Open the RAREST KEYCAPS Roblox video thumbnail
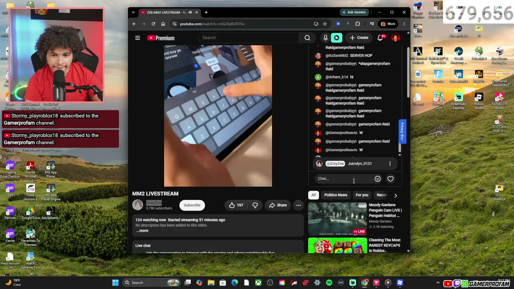The height and width of the screenshot is (289, 514). [x=337, y=246]
